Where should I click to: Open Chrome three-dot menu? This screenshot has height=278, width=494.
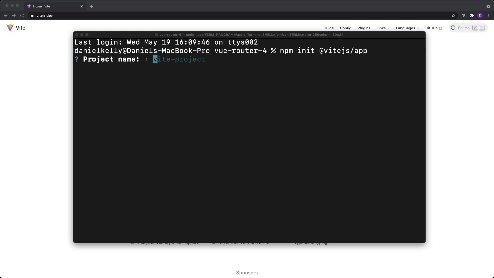[488, 15]
